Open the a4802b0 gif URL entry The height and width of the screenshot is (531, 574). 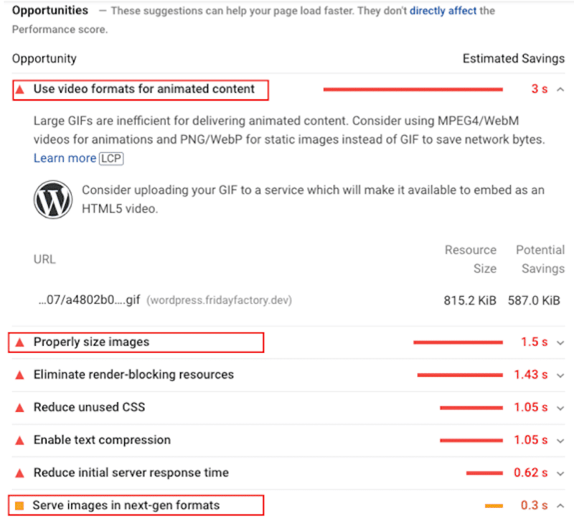pyautogui.click(x=89, y=300)
